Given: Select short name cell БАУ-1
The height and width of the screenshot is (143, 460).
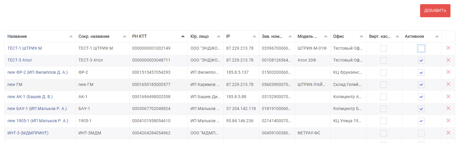Looking at the screenshot, I should pyautogui.click(x=84, y=109).
